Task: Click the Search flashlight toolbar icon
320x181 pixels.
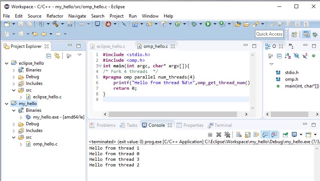Action: click(x=255, y=24)
